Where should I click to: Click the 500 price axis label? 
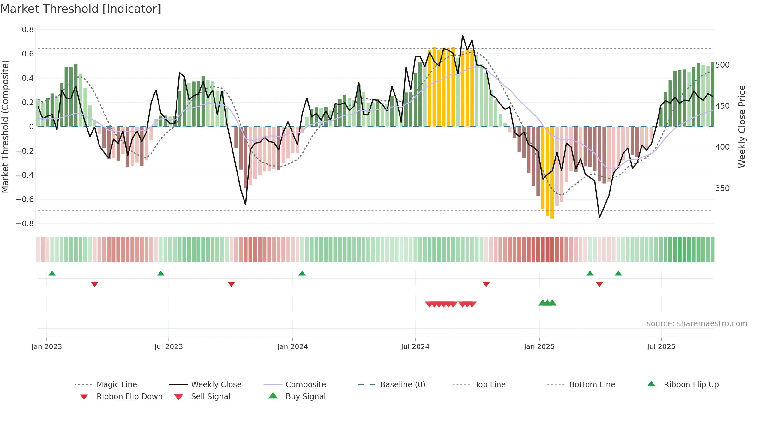[723, 65]
